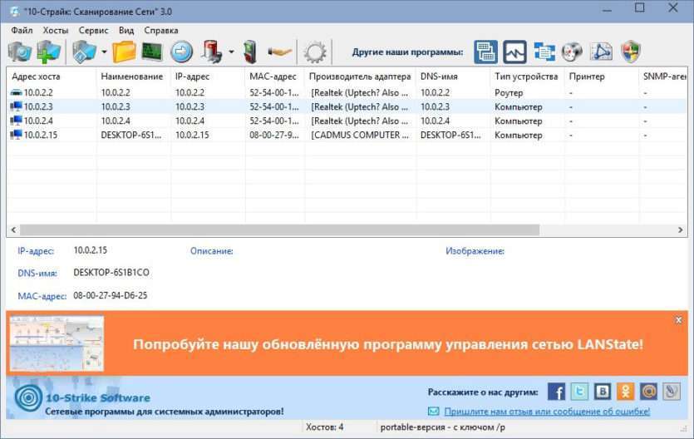Close the orange LANState banner
Image resolution: width=694 pixels, height=439 pixels.
click(x=678, y=319)
